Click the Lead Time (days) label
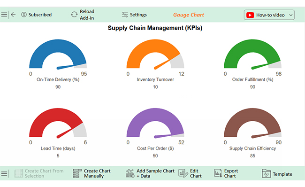The image size is (305, 187). pos(58,148)
